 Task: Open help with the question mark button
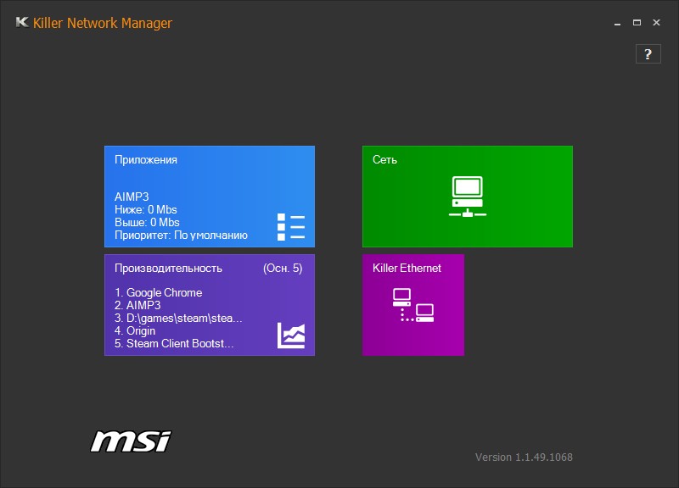[x=648, y=54]
